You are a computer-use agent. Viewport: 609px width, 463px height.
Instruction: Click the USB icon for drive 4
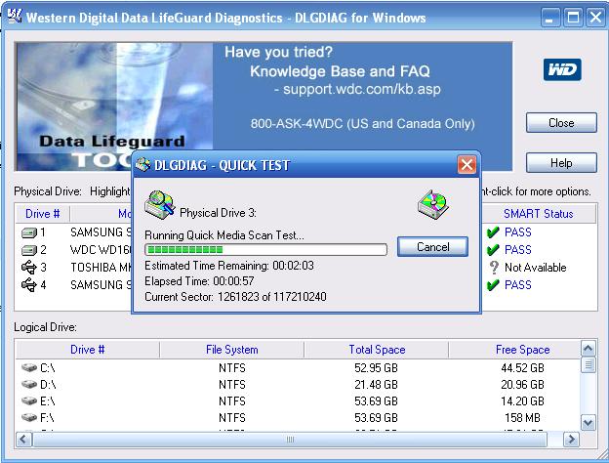coord(28,285)
